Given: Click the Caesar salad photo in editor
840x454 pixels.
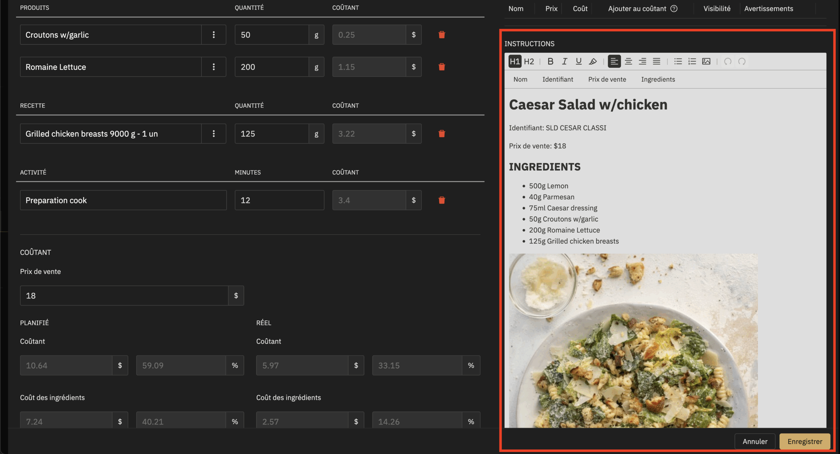Looking at the screenshot, I should [x=633, y=340].
